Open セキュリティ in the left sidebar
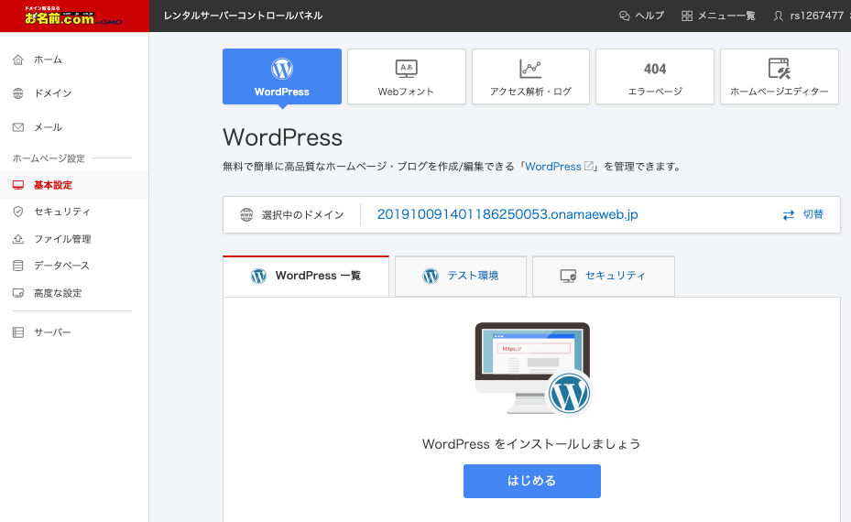Viewport: 851px width, 522px height. (x=61, y=212)
